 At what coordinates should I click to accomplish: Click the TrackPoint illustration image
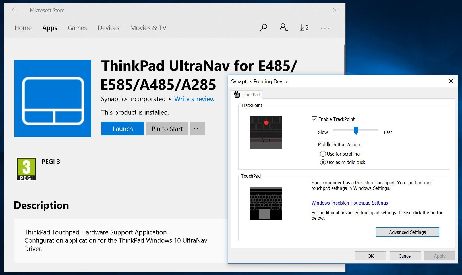click(x=266, y=132)
